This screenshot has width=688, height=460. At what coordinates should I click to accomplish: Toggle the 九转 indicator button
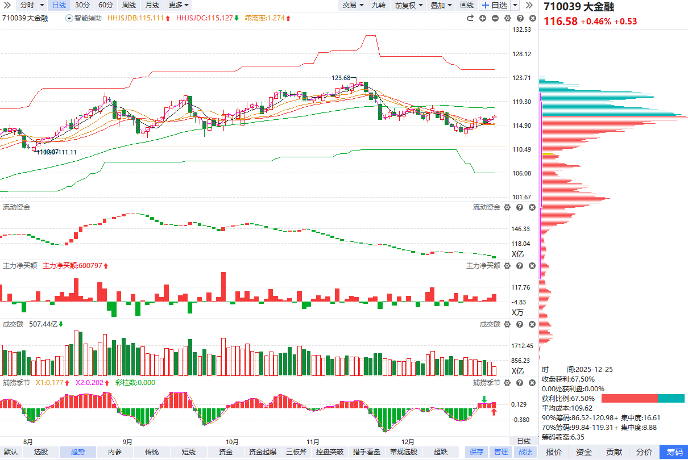pyautogui.click(x=378, y=5)
